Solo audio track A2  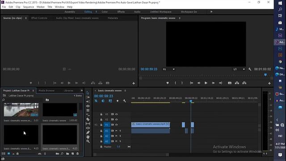coord(120,136)
